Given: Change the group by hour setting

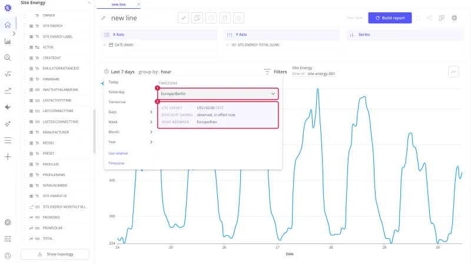Looking at the screenshot, I should (x=166, y=72).
